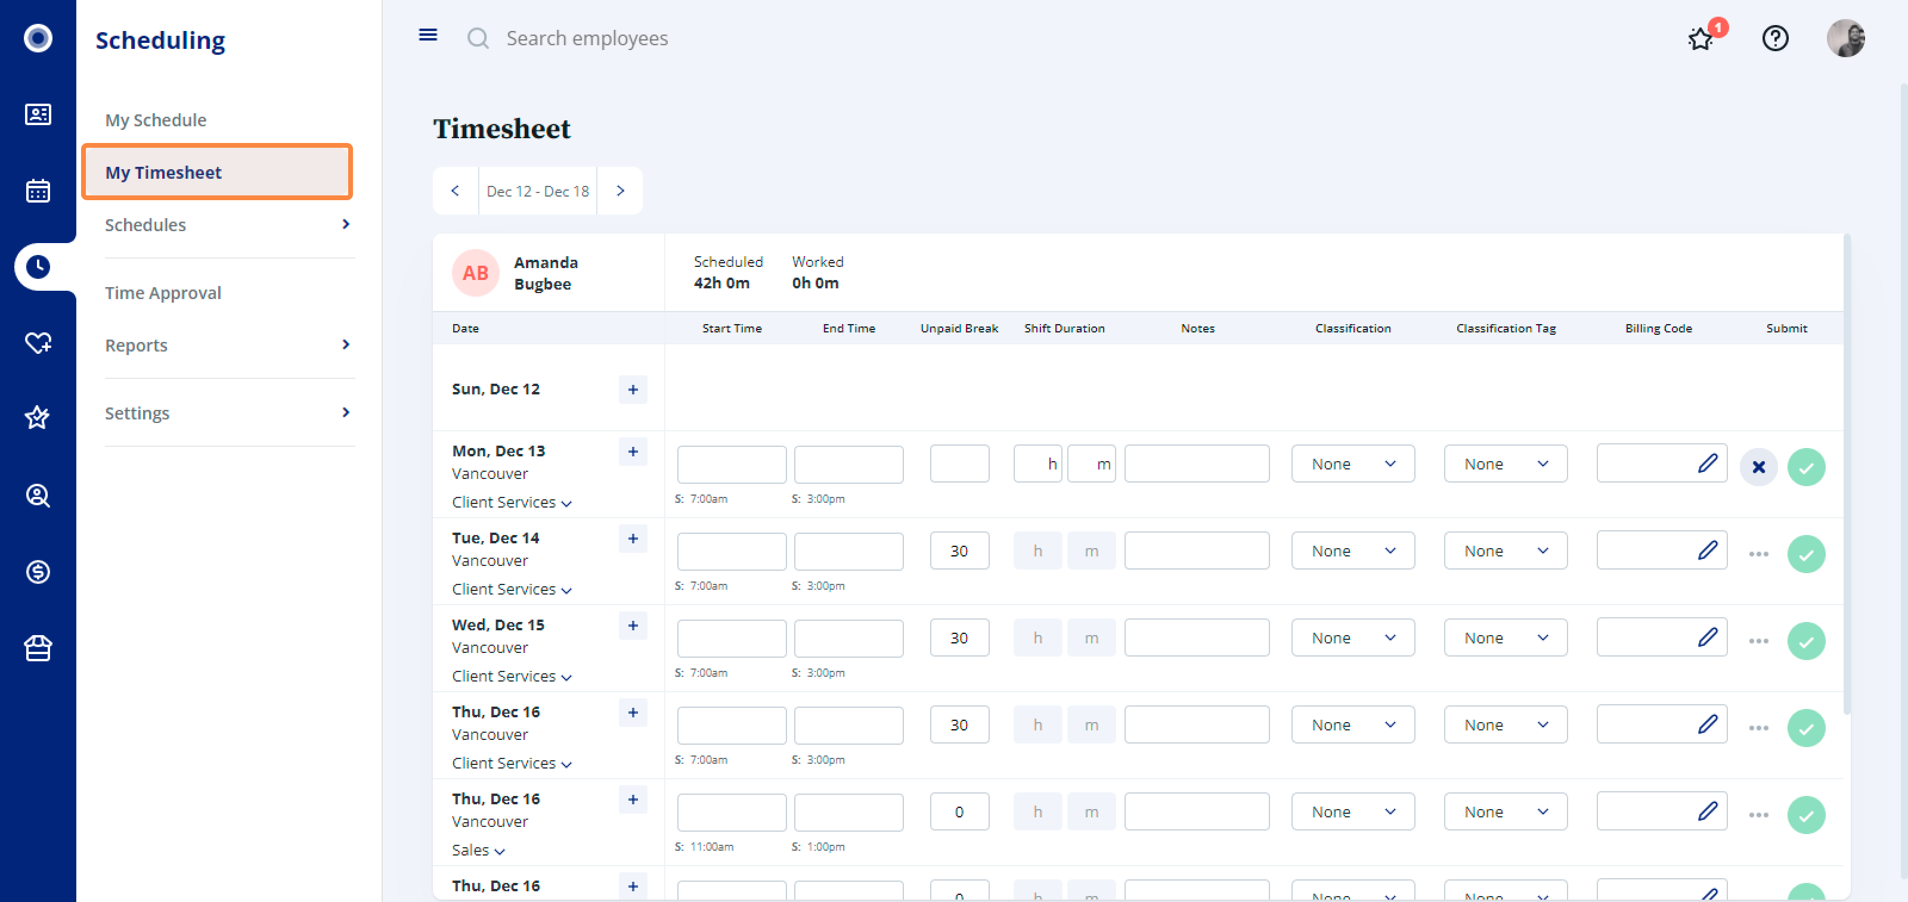Go to next week arrow button
Screen dimensions: 1908x902
(620, 190)
